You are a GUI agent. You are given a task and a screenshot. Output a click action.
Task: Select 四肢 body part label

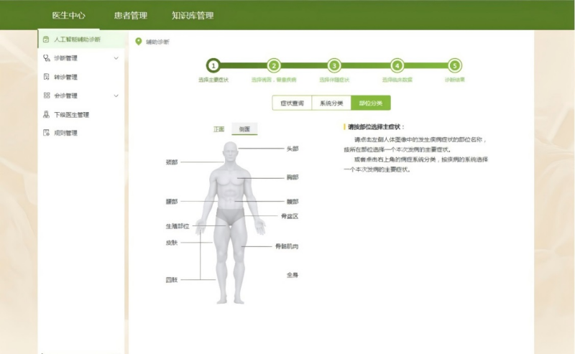(172, 280)
